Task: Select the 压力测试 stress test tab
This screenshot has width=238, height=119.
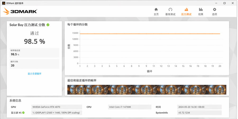Action: pos(186,12)
